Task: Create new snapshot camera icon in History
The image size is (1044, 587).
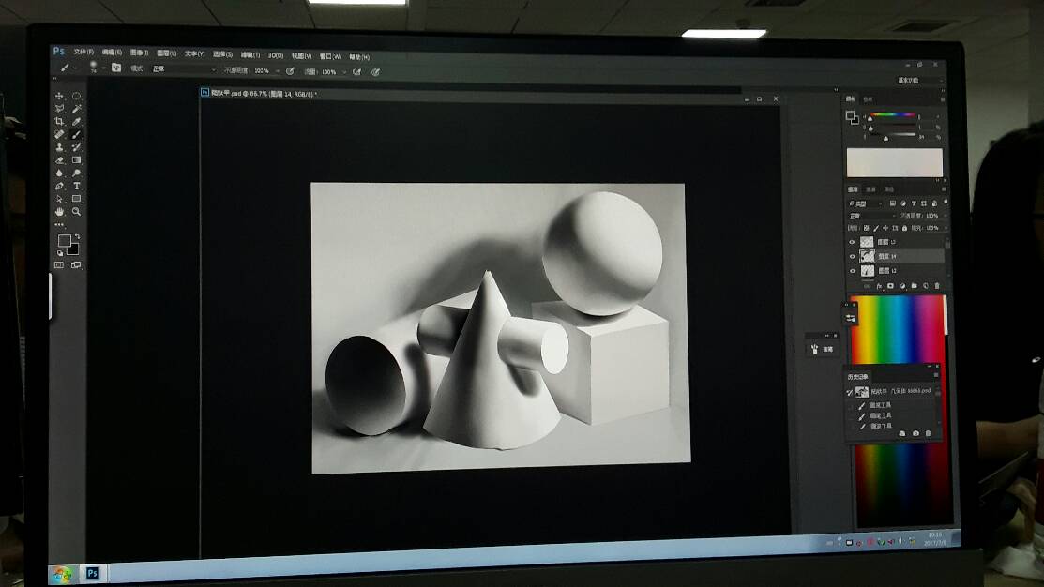Action: [x=915, y=433]
